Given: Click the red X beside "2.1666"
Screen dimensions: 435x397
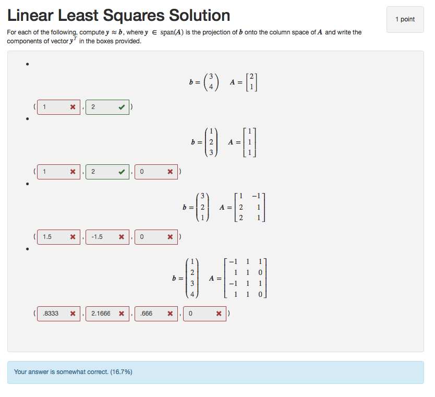Looking at the screenshot, I should pyautogui.click(x=120, y=314).
